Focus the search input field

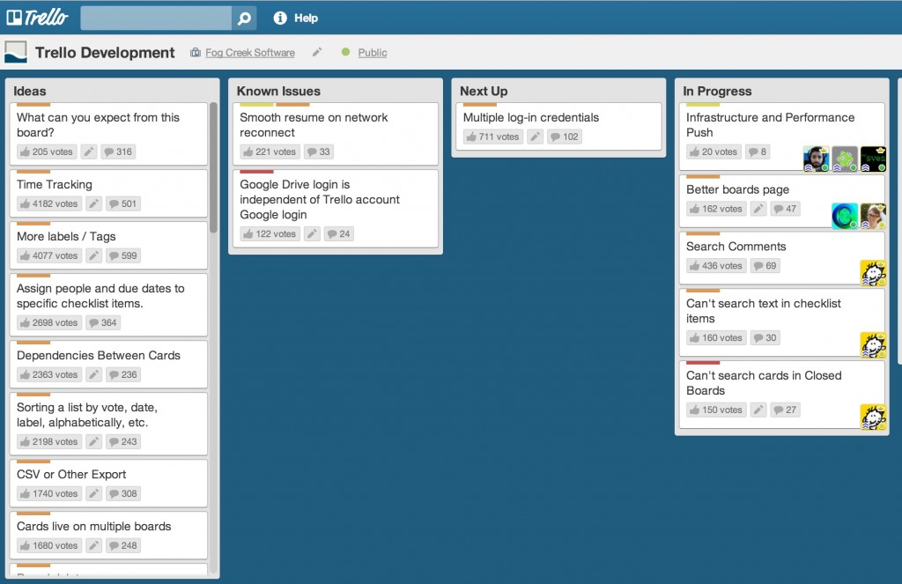click(156, 18)
